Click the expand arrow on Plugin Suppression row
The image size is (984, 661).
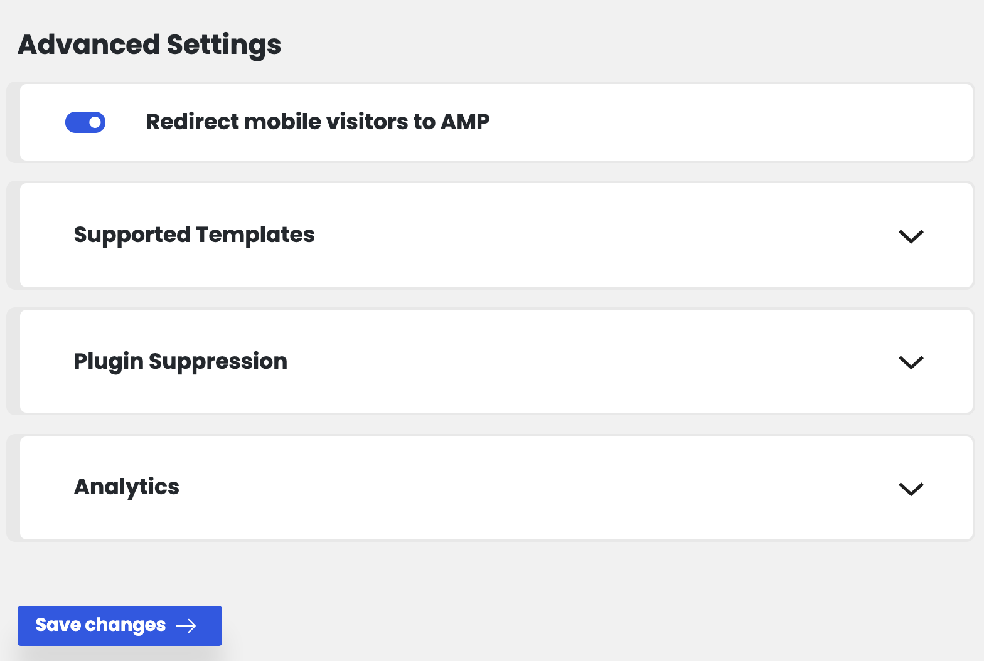pos(911,362)
